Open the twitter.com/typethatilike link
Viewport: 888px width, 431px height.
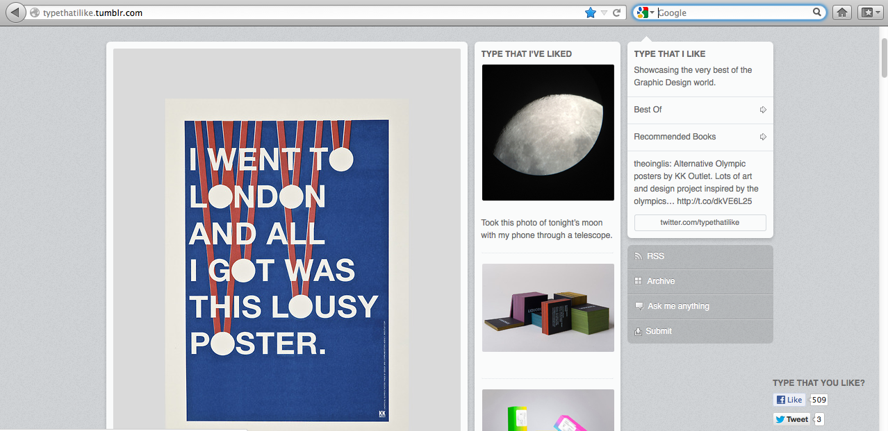(700, 222)
